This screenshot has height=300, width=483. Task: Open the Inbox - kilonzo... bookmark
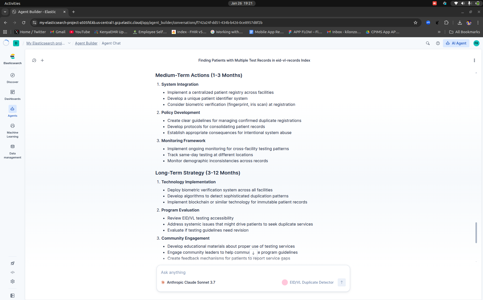(x=344, y=32)
